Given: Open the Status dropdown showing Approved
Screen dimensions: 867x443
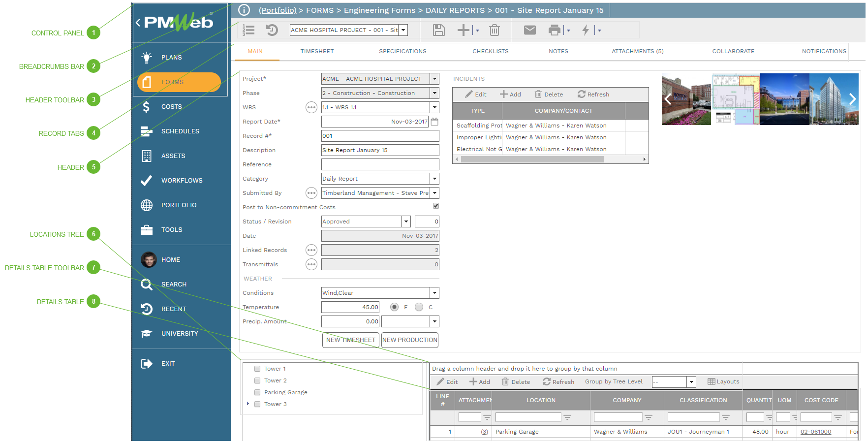Looking at the screenshot, I should [406, 221].
